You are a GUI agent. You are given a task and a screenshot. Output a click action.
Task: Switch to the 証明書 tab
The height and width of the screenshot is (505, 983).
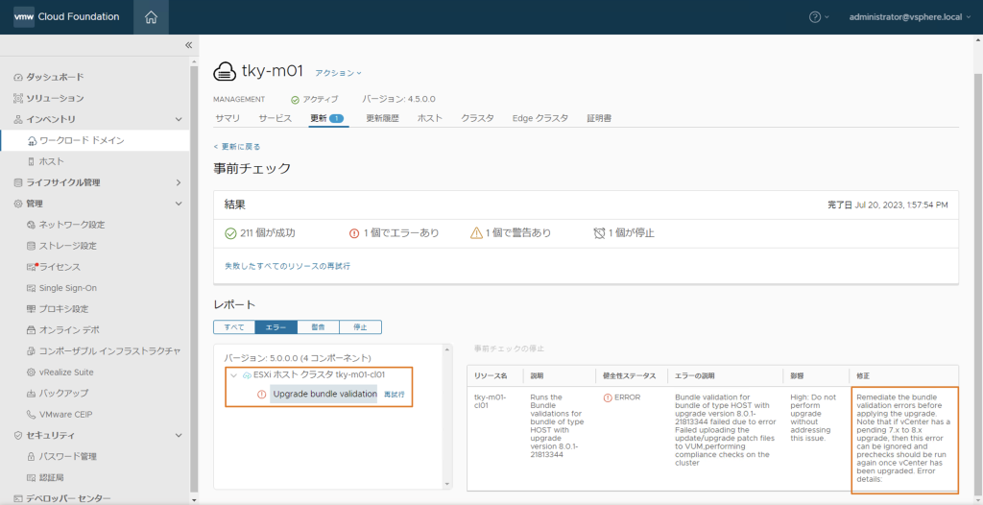[599, 118]
